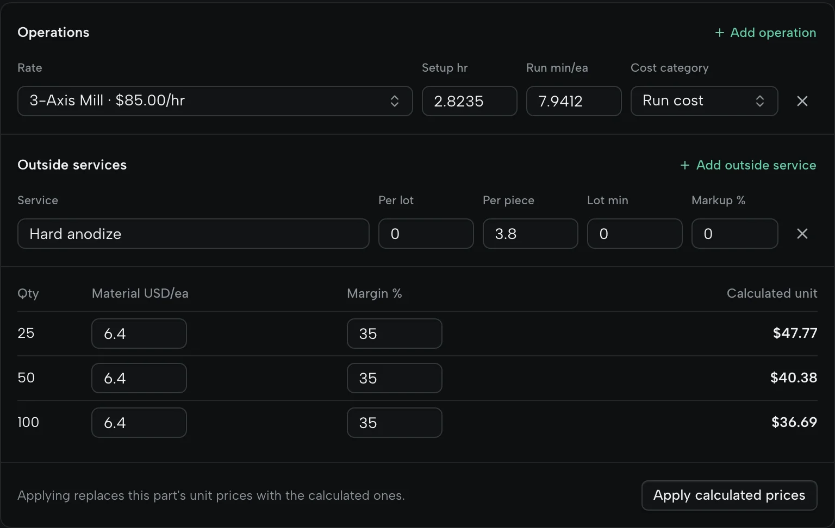Click the Outside services section heading
The height and width of the screenshot is (528, 835).
coord(72,165)
